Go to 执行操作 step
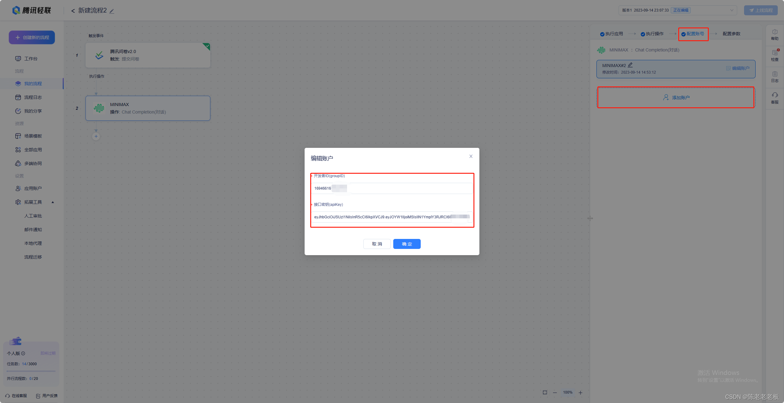Viewport: 784px width, 403px height. (x=652, y=34)
